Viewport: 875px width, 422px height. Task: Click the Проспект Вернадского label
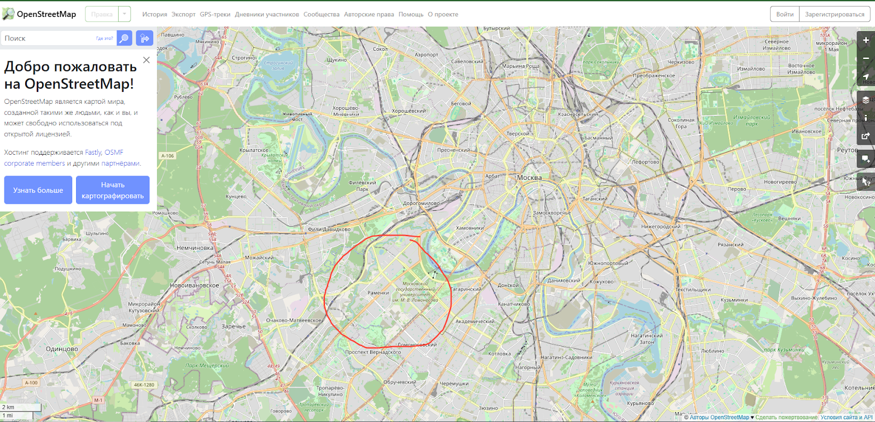pyautogui.click(x=373, y=352)
